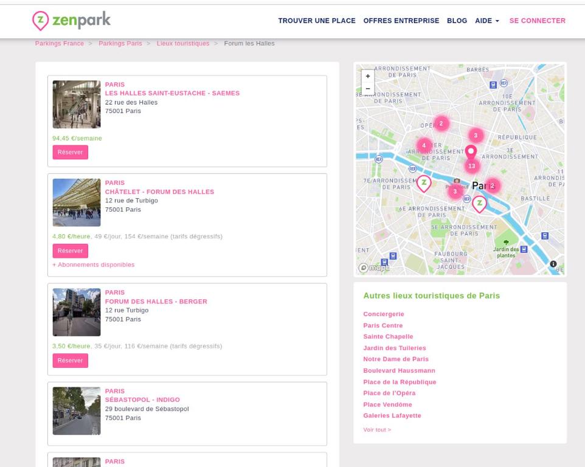Click the Zenpark logo
This screenshot has height=467, width=585.
point(71,21)
